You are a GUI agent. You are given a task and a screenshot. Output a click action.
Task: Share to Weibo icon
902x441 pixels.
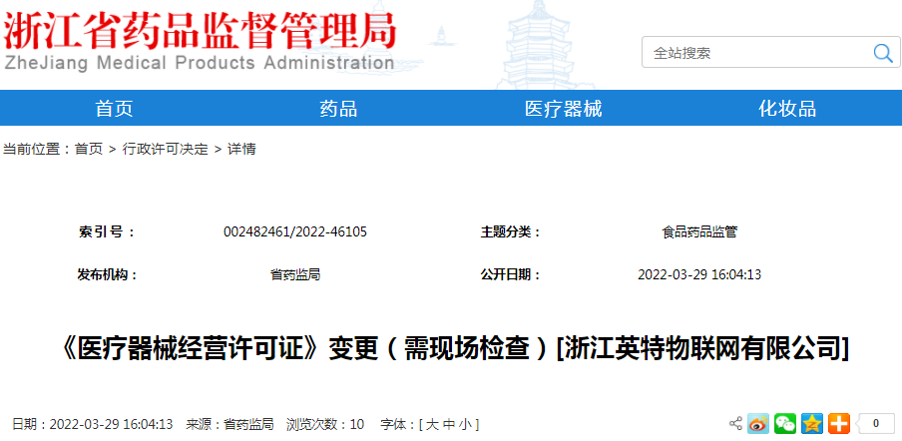(758, 424)
